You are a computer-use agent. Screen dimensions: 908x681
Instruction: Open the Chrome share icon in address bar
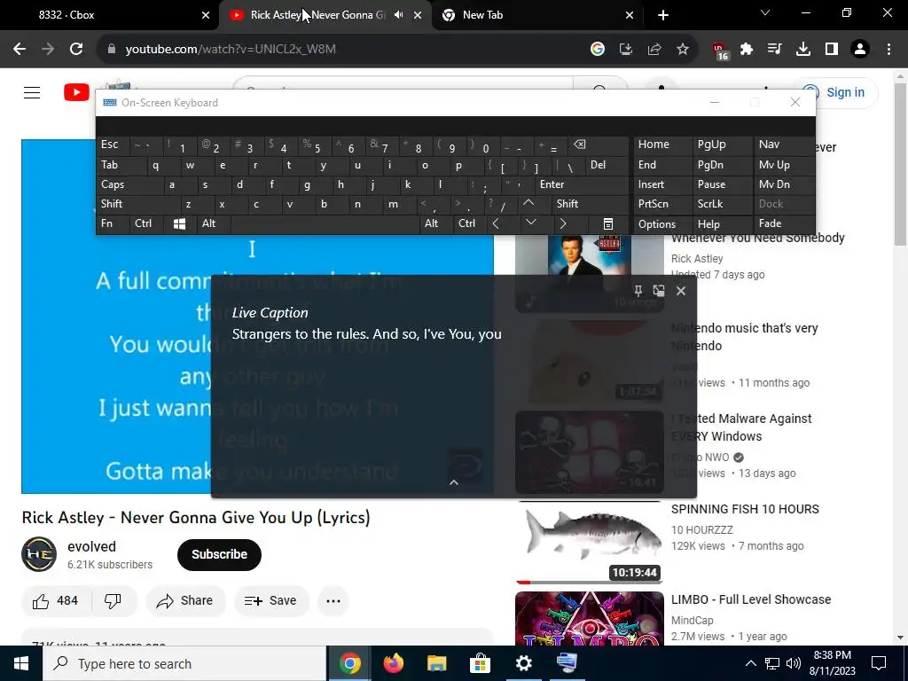click(x=654, y=49)
